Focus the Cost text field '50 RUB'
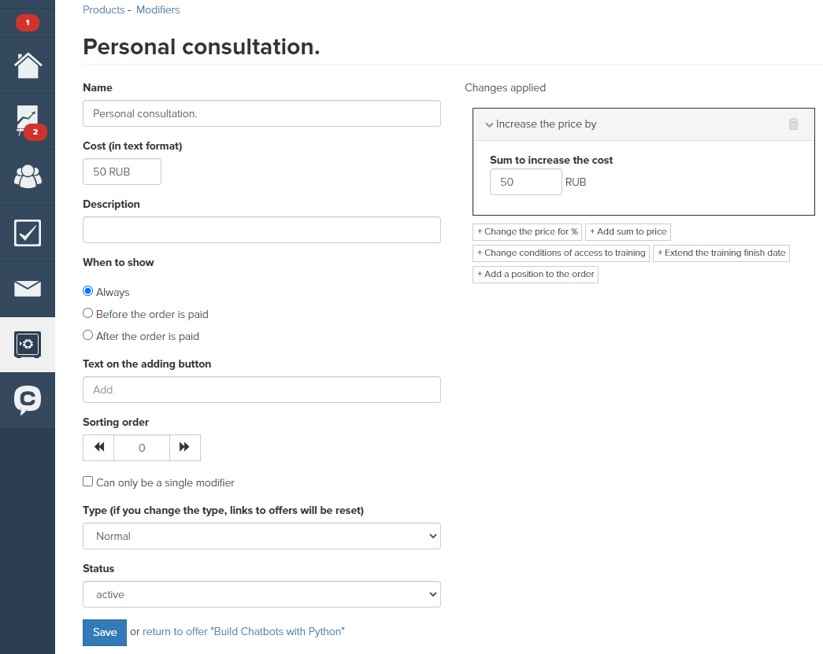This screenshot has width=823, height=654. coord(122,172)
